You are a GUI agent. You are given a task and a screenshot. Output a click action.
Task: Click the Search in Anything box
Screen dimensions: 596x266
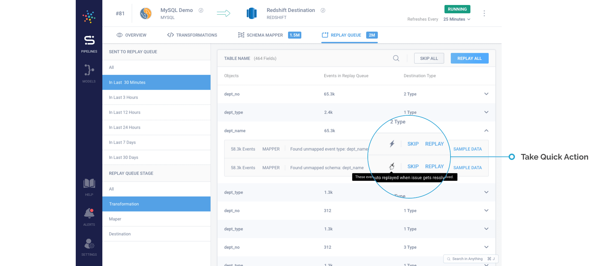pyautogui.click(x=471, y=259)
